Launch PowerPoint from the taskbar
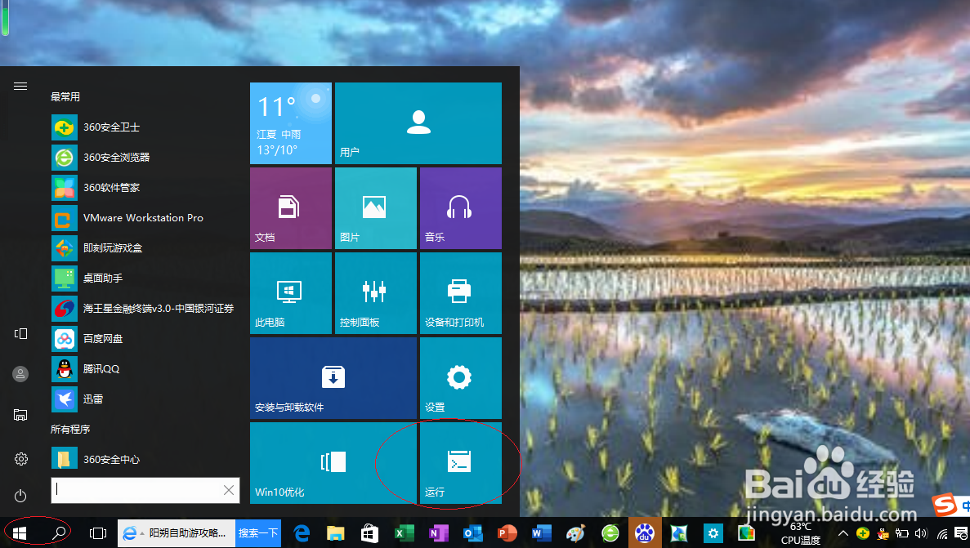The width and height of the screenshot is (970, 548). coord(507,533)
